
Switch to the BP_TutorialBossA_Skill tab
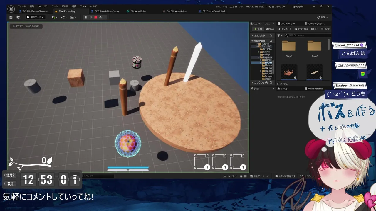click(x=213, y=11)
